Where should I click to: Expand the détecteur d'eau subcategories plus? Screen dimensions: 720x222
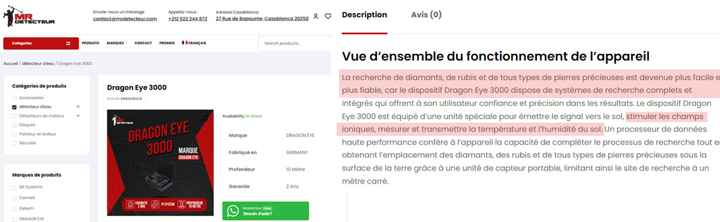(x=78, y=107)
